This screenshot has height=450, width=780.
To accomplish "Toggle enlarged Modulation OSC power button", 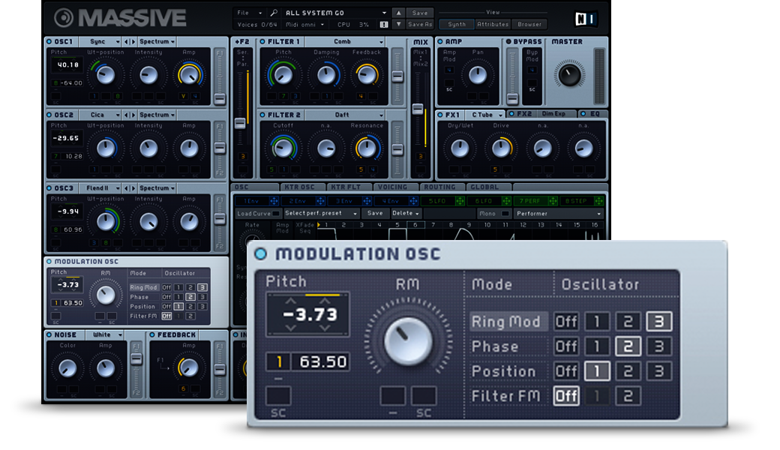I will 261,254.
